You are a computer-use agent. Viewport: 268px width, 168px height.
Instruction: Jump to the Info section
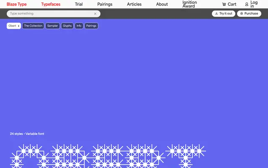(79, 26)
